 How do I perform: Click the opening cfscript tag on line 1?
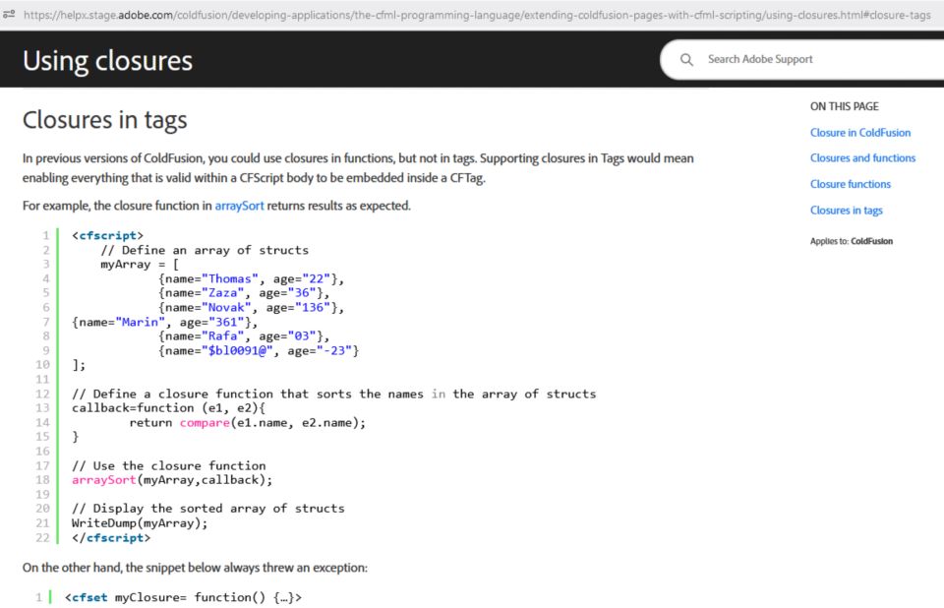107,236
